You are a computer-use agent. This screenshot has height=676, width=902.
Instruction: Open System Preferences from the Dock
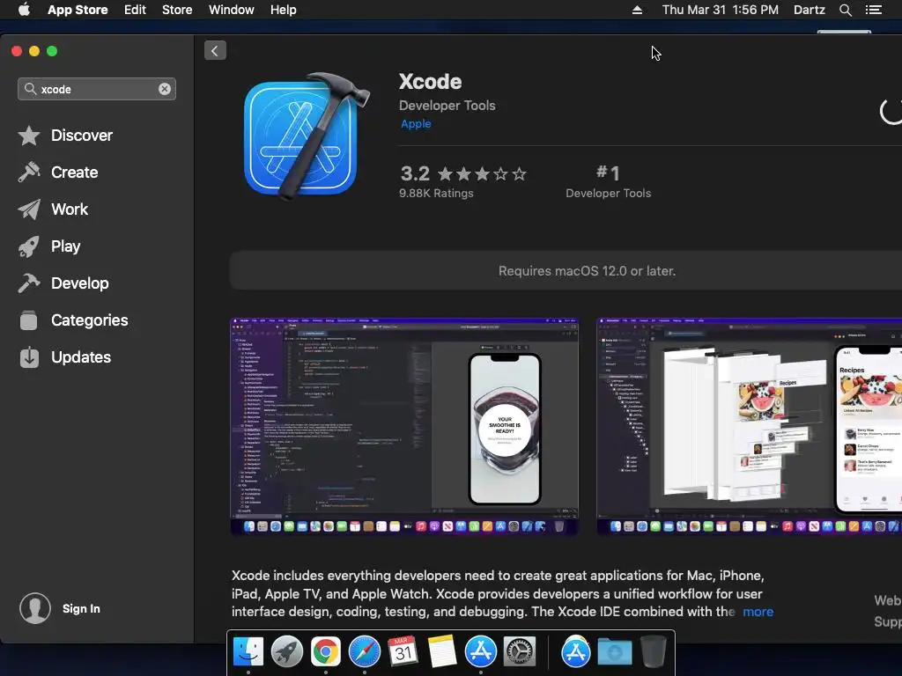click(520, 652)
